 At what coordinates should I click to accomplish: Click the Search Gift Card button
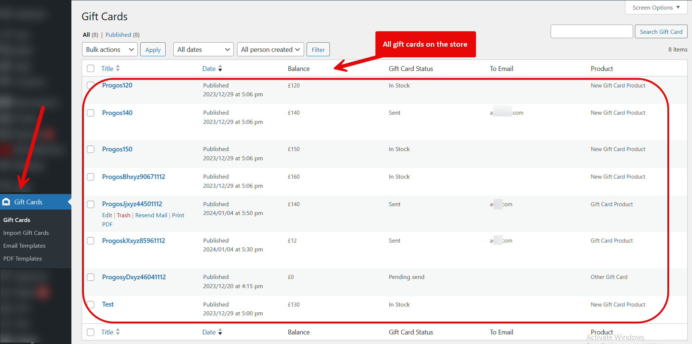661,32
